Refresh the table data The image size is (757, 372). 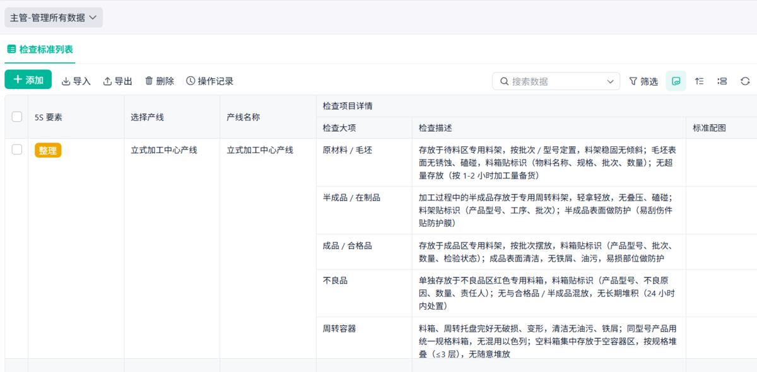(x=745, y=81)
